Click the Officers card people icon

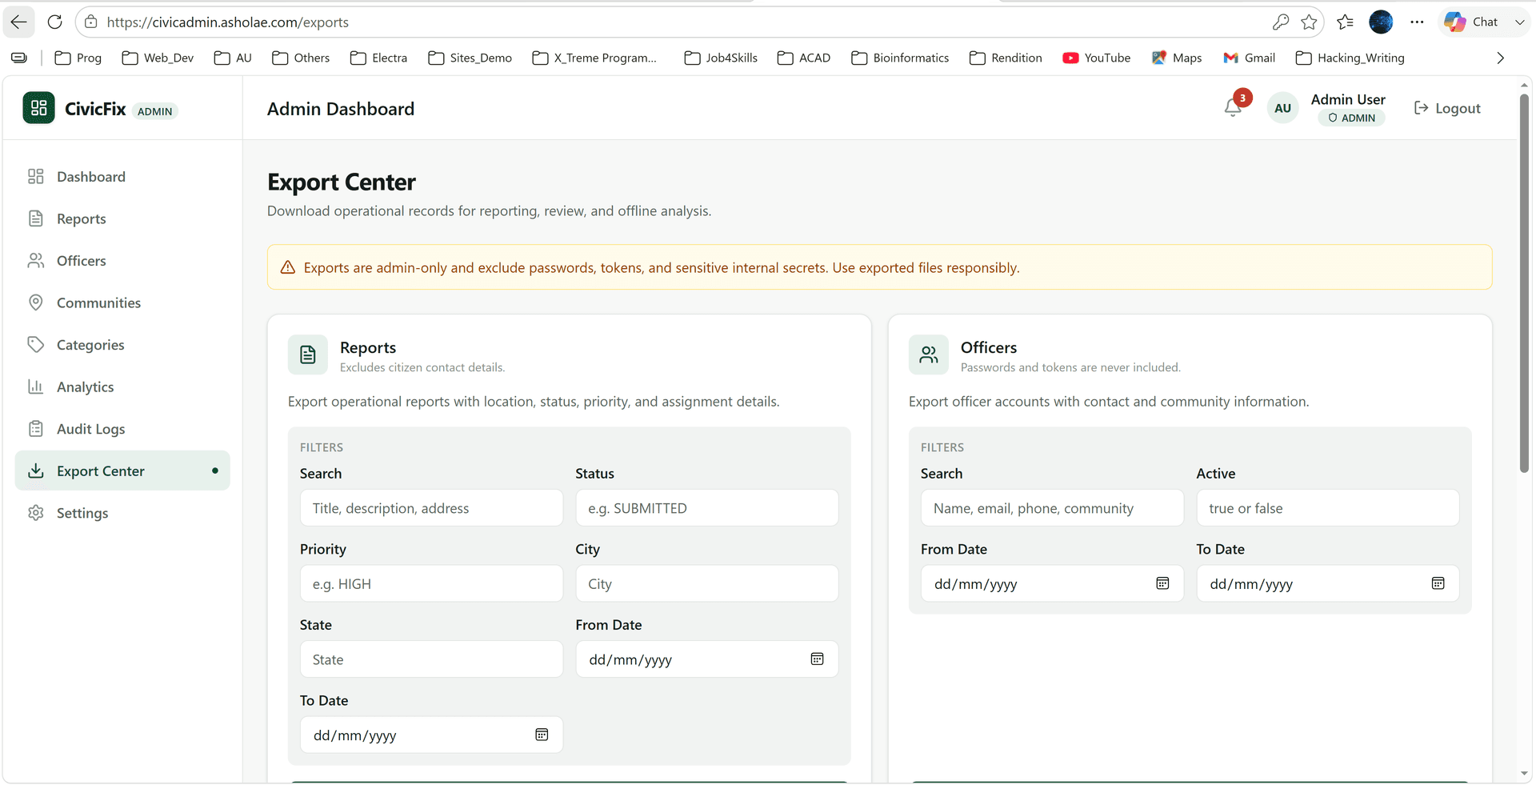pos(929,354)
